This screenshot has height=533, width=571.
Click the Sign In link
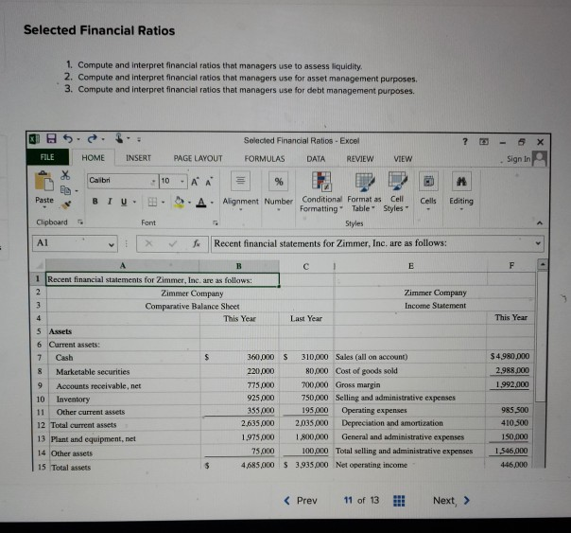(x=519, y=159)
